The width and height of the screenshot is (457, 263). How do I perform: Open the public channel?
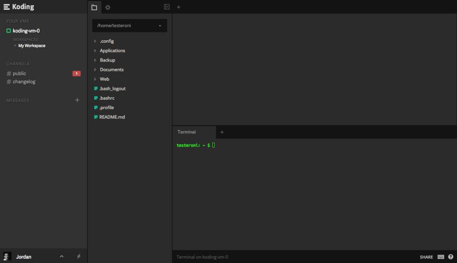click(x=19, y=73)
